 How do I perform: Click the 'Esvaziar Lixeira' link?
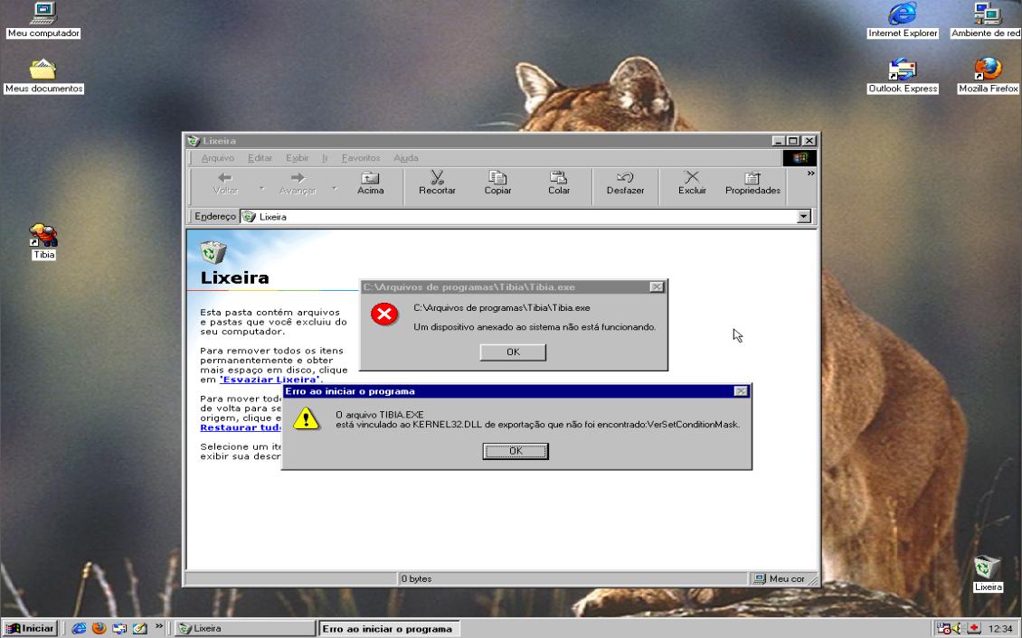tap(270, 380)
